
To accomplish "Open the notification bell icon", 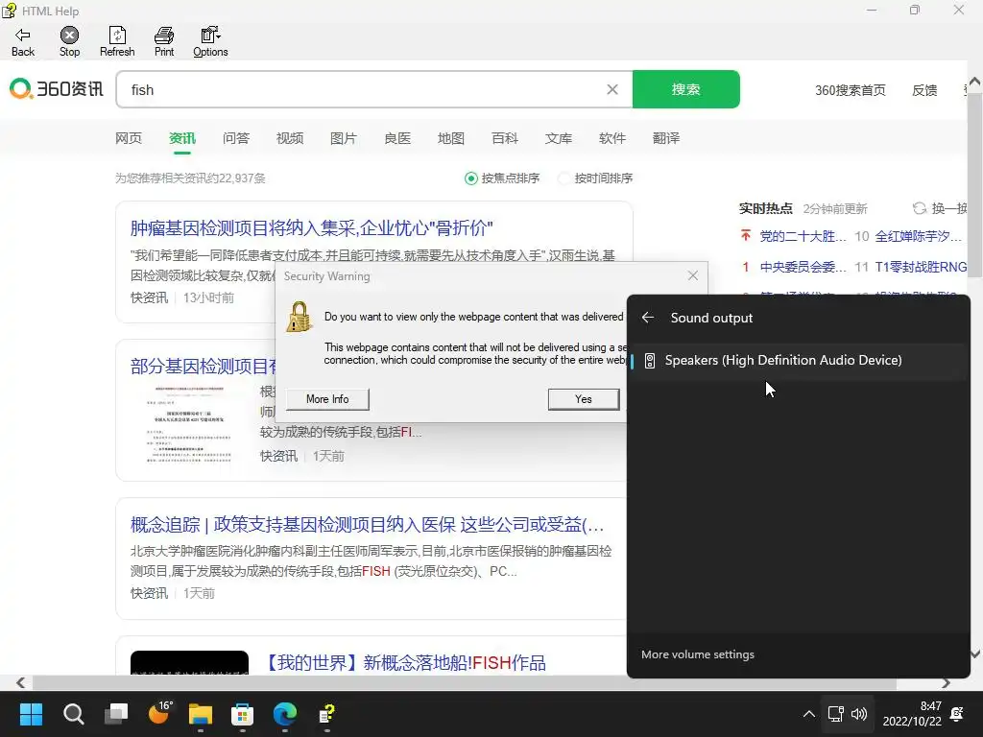I will tap(957, 714).
